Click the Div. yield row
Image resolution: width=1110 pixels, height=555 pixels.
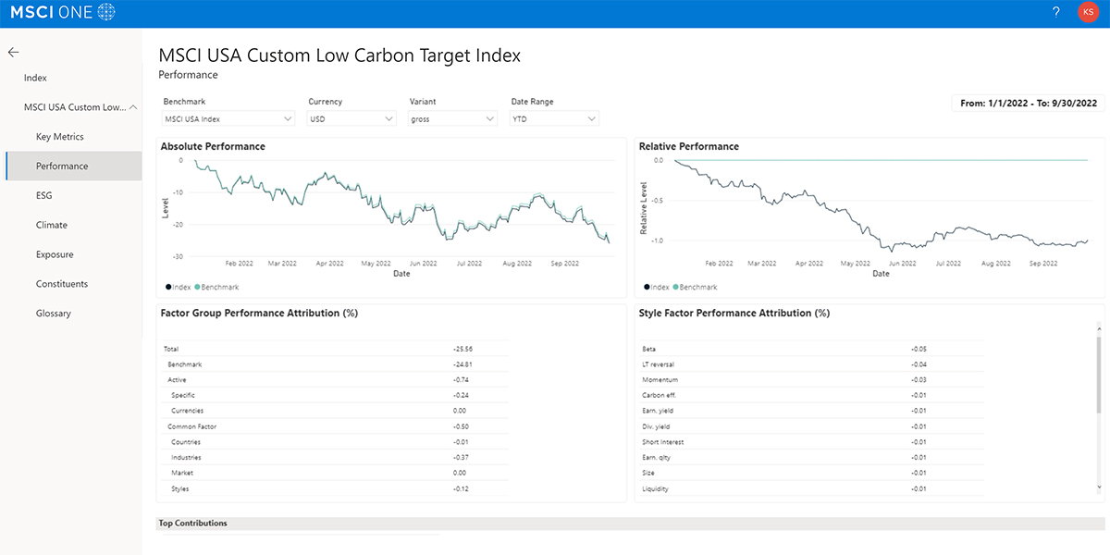[812, 426]
